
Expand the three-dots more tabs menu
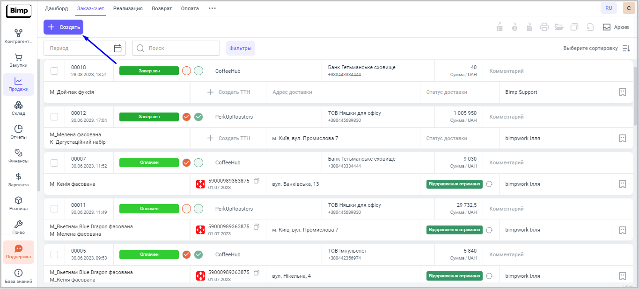[212, 8]
